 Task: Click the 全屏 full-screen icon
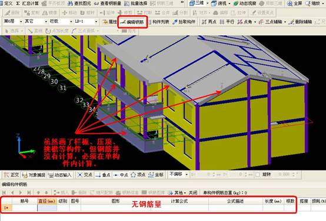click(290, 4)
